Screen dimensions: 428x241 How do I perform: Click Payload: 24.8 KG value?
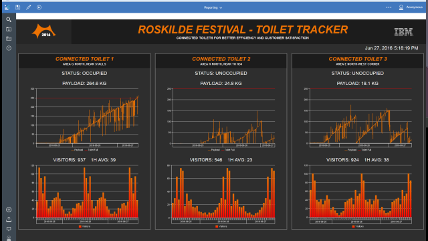click(x=221, y=83)
